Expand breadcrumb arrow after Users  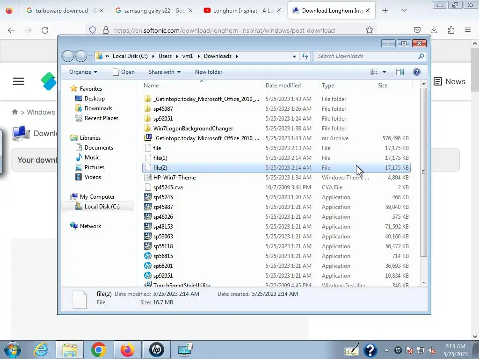pyautogui.click(x=177, y=56)
